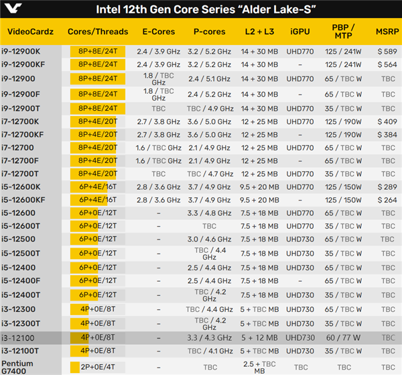Click the 8P+4E/20T bar in i7-12700K row
This screenshot has height=375, width=402.
pyautogui.click(x=98, y=121)
